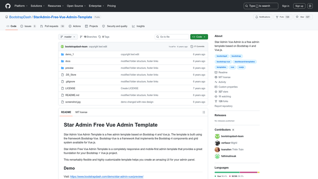This screenshot has height=179, width=318.
Task: Open the screenshot.jpg file
Action: click(x=73, y=102)
